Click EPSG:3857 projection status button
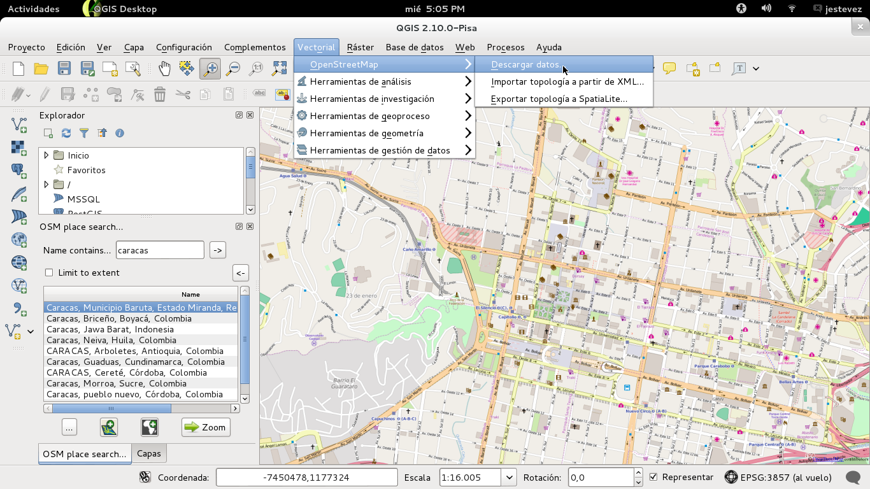Viewport: 870px width, 489px height. [x=778, y=477]
